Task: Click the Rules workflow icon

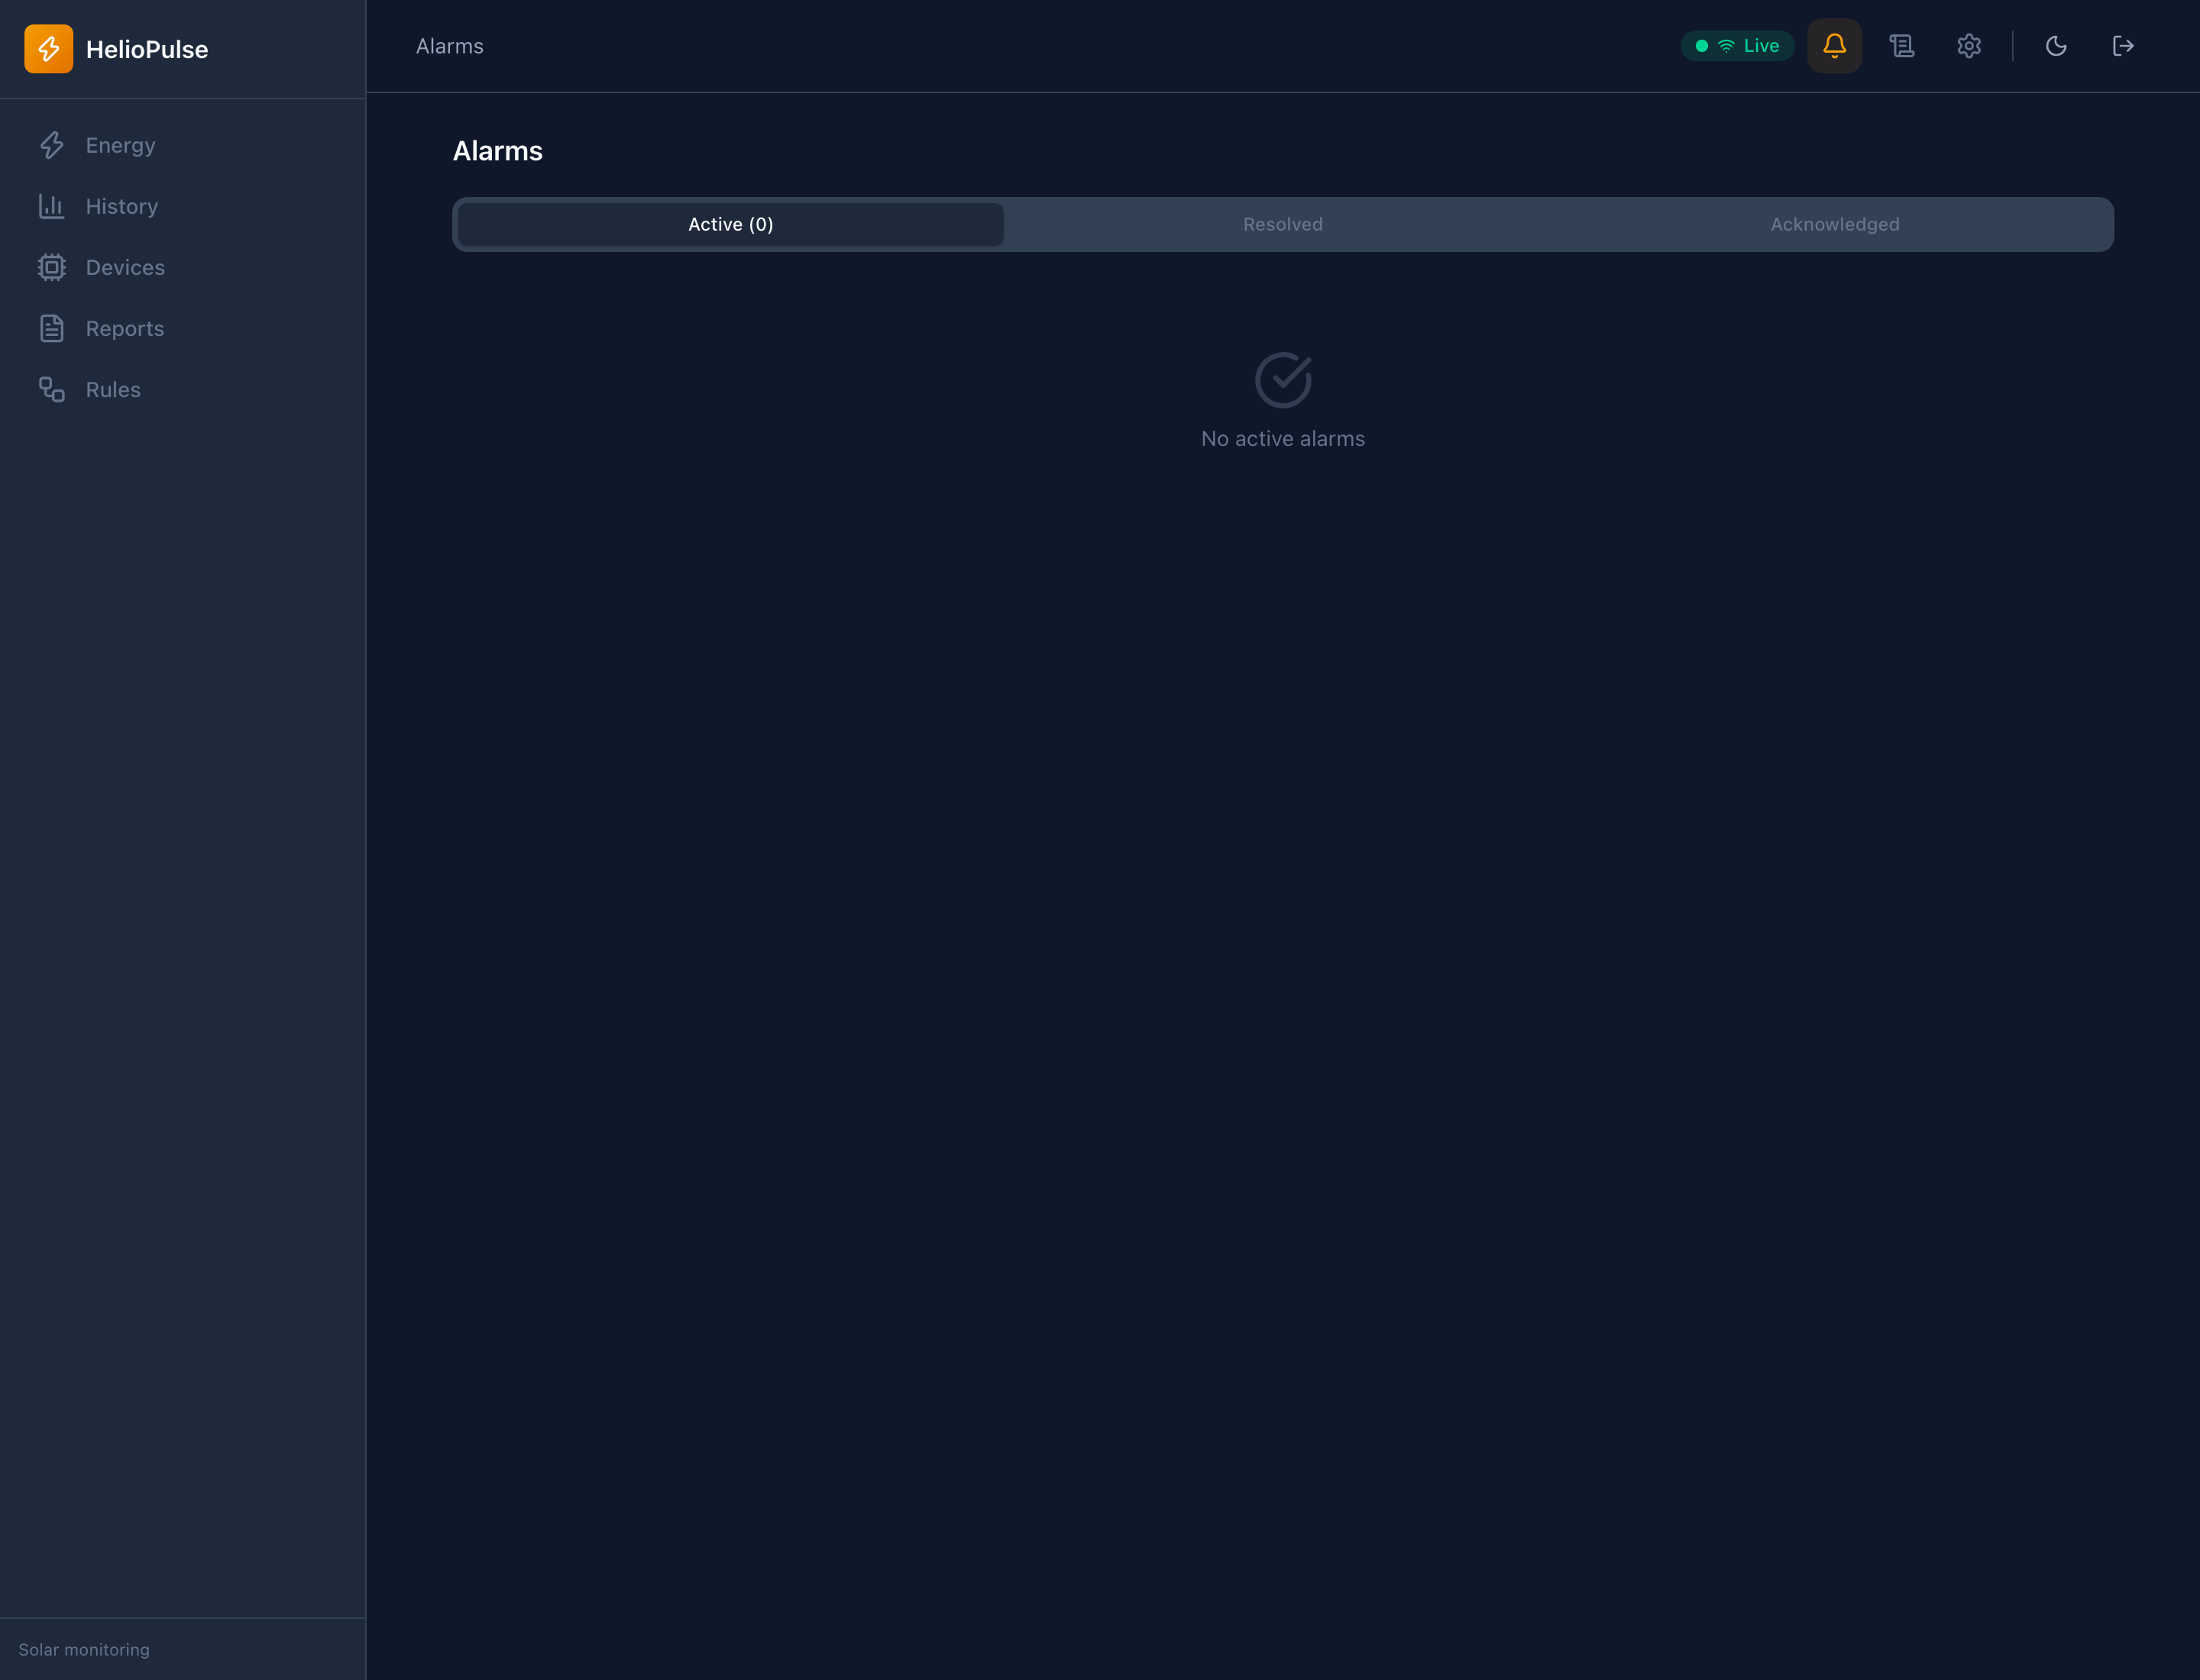Action: 52,389
